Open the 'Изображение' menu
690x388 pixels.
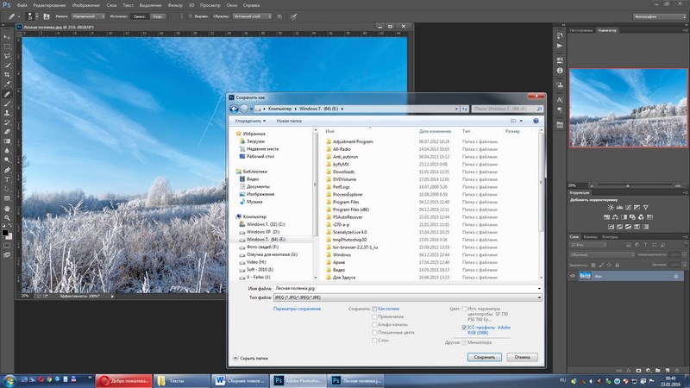pos(86,5)
